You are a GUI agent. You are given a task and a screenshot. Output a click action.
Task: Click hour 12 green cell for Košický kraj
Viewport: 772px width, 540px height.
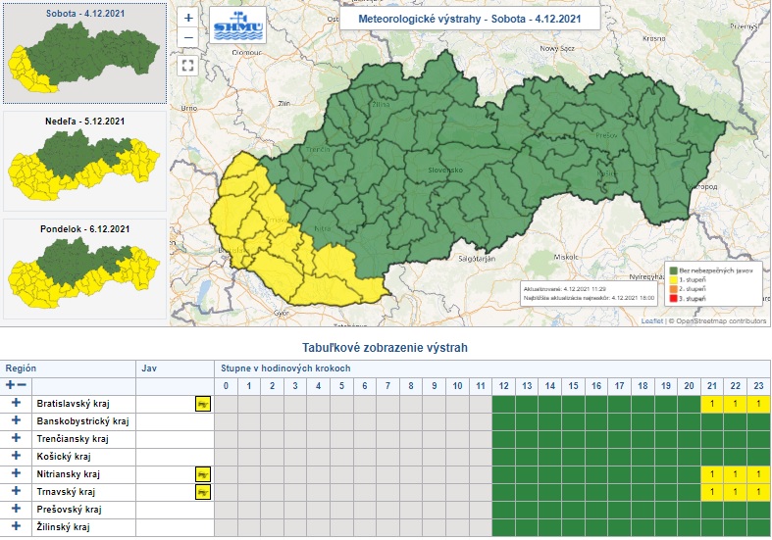click(503, 457)
